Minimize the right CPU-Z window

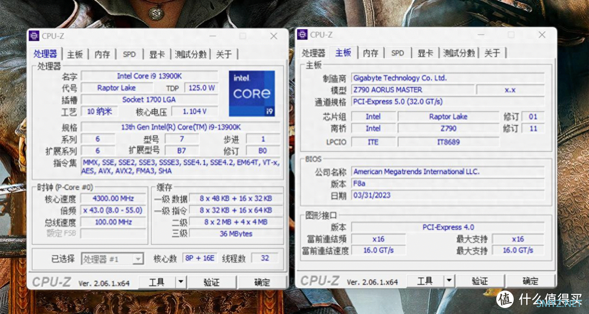[481, 35]
